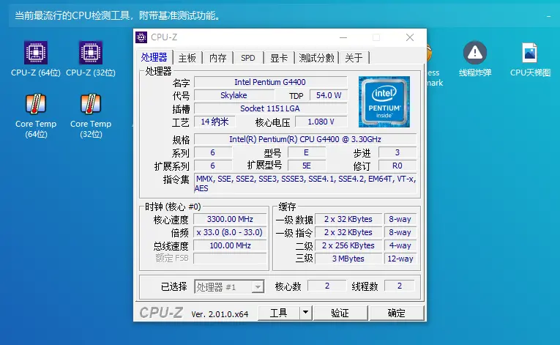This screenshot has width=560, height=345.
Task: Click the empty 额定 FSB field
Action: coord(230,258)
